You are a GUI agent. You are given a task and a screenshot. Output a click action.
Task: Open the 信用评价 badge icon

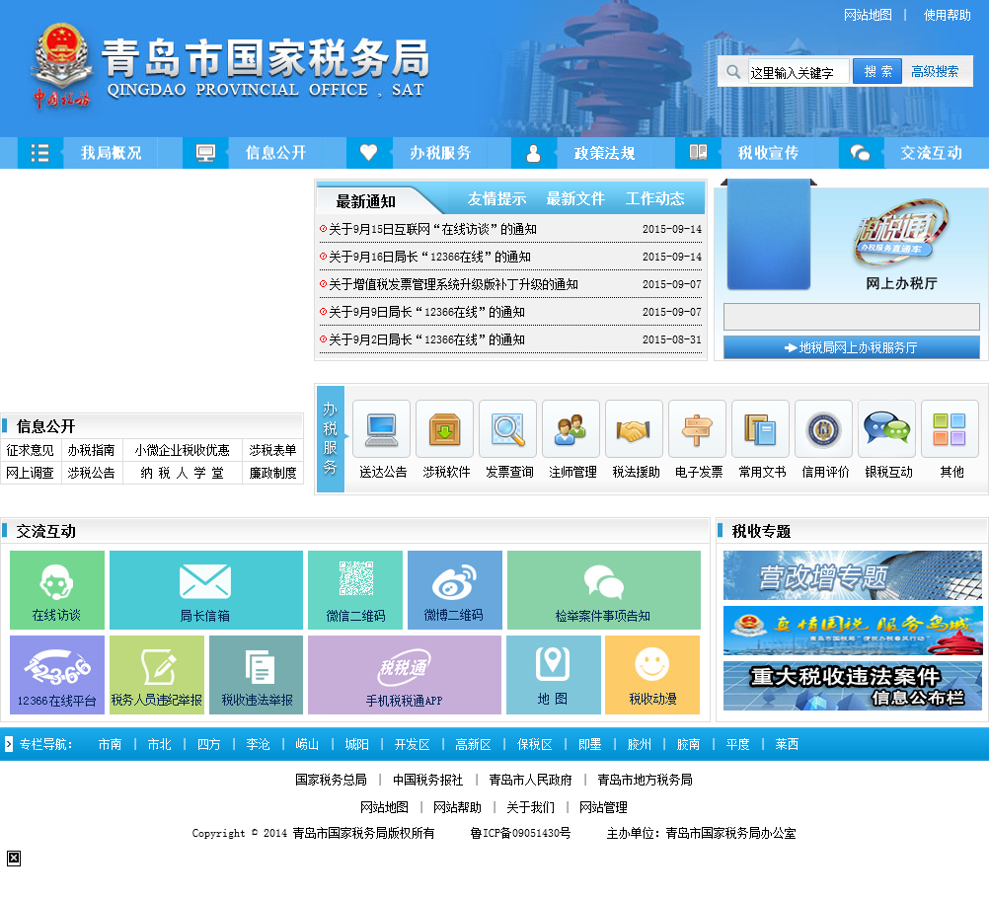(824, 428)
